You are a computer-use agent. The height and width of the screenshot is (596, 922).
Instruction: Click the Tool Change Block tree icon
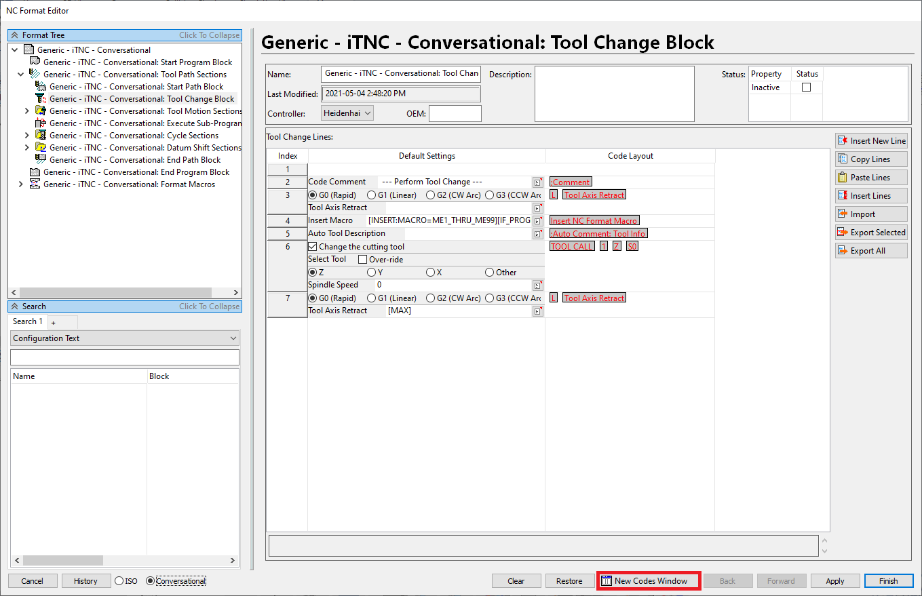click(41, 98)
